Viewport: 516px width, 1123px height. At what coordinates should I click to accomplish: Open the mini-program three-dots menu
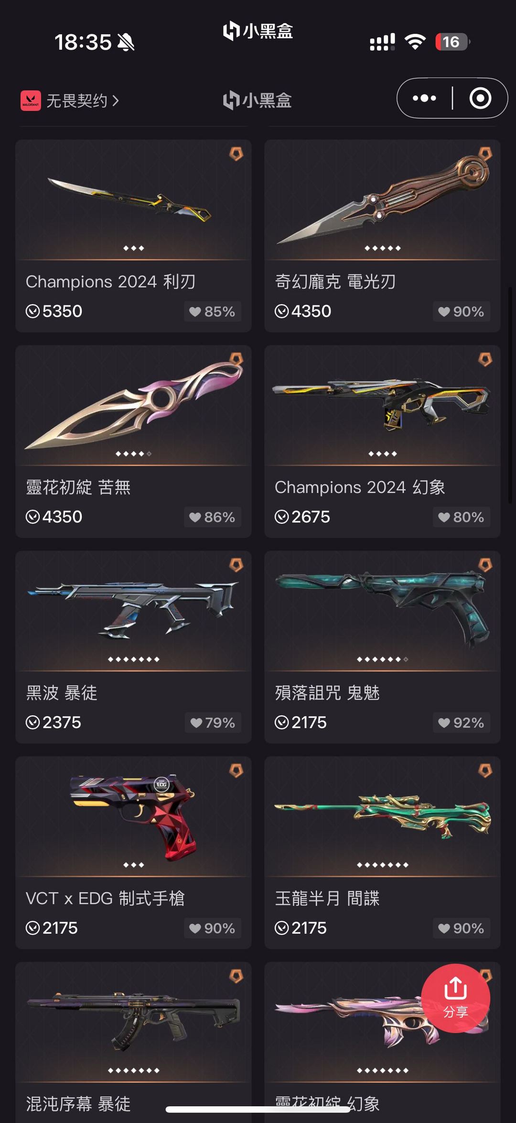click(424, 98)
